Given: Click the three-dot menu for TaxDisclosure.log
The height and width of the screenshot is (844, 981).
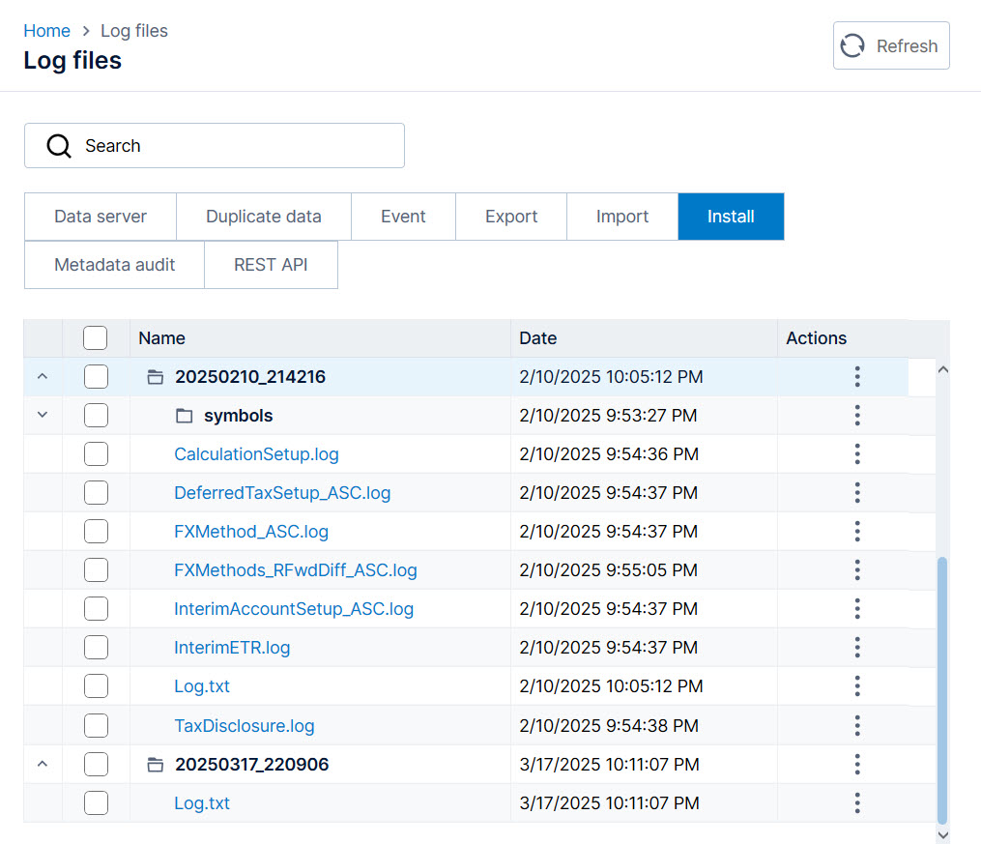Looking at the screenshot, I should pos(856,725).
